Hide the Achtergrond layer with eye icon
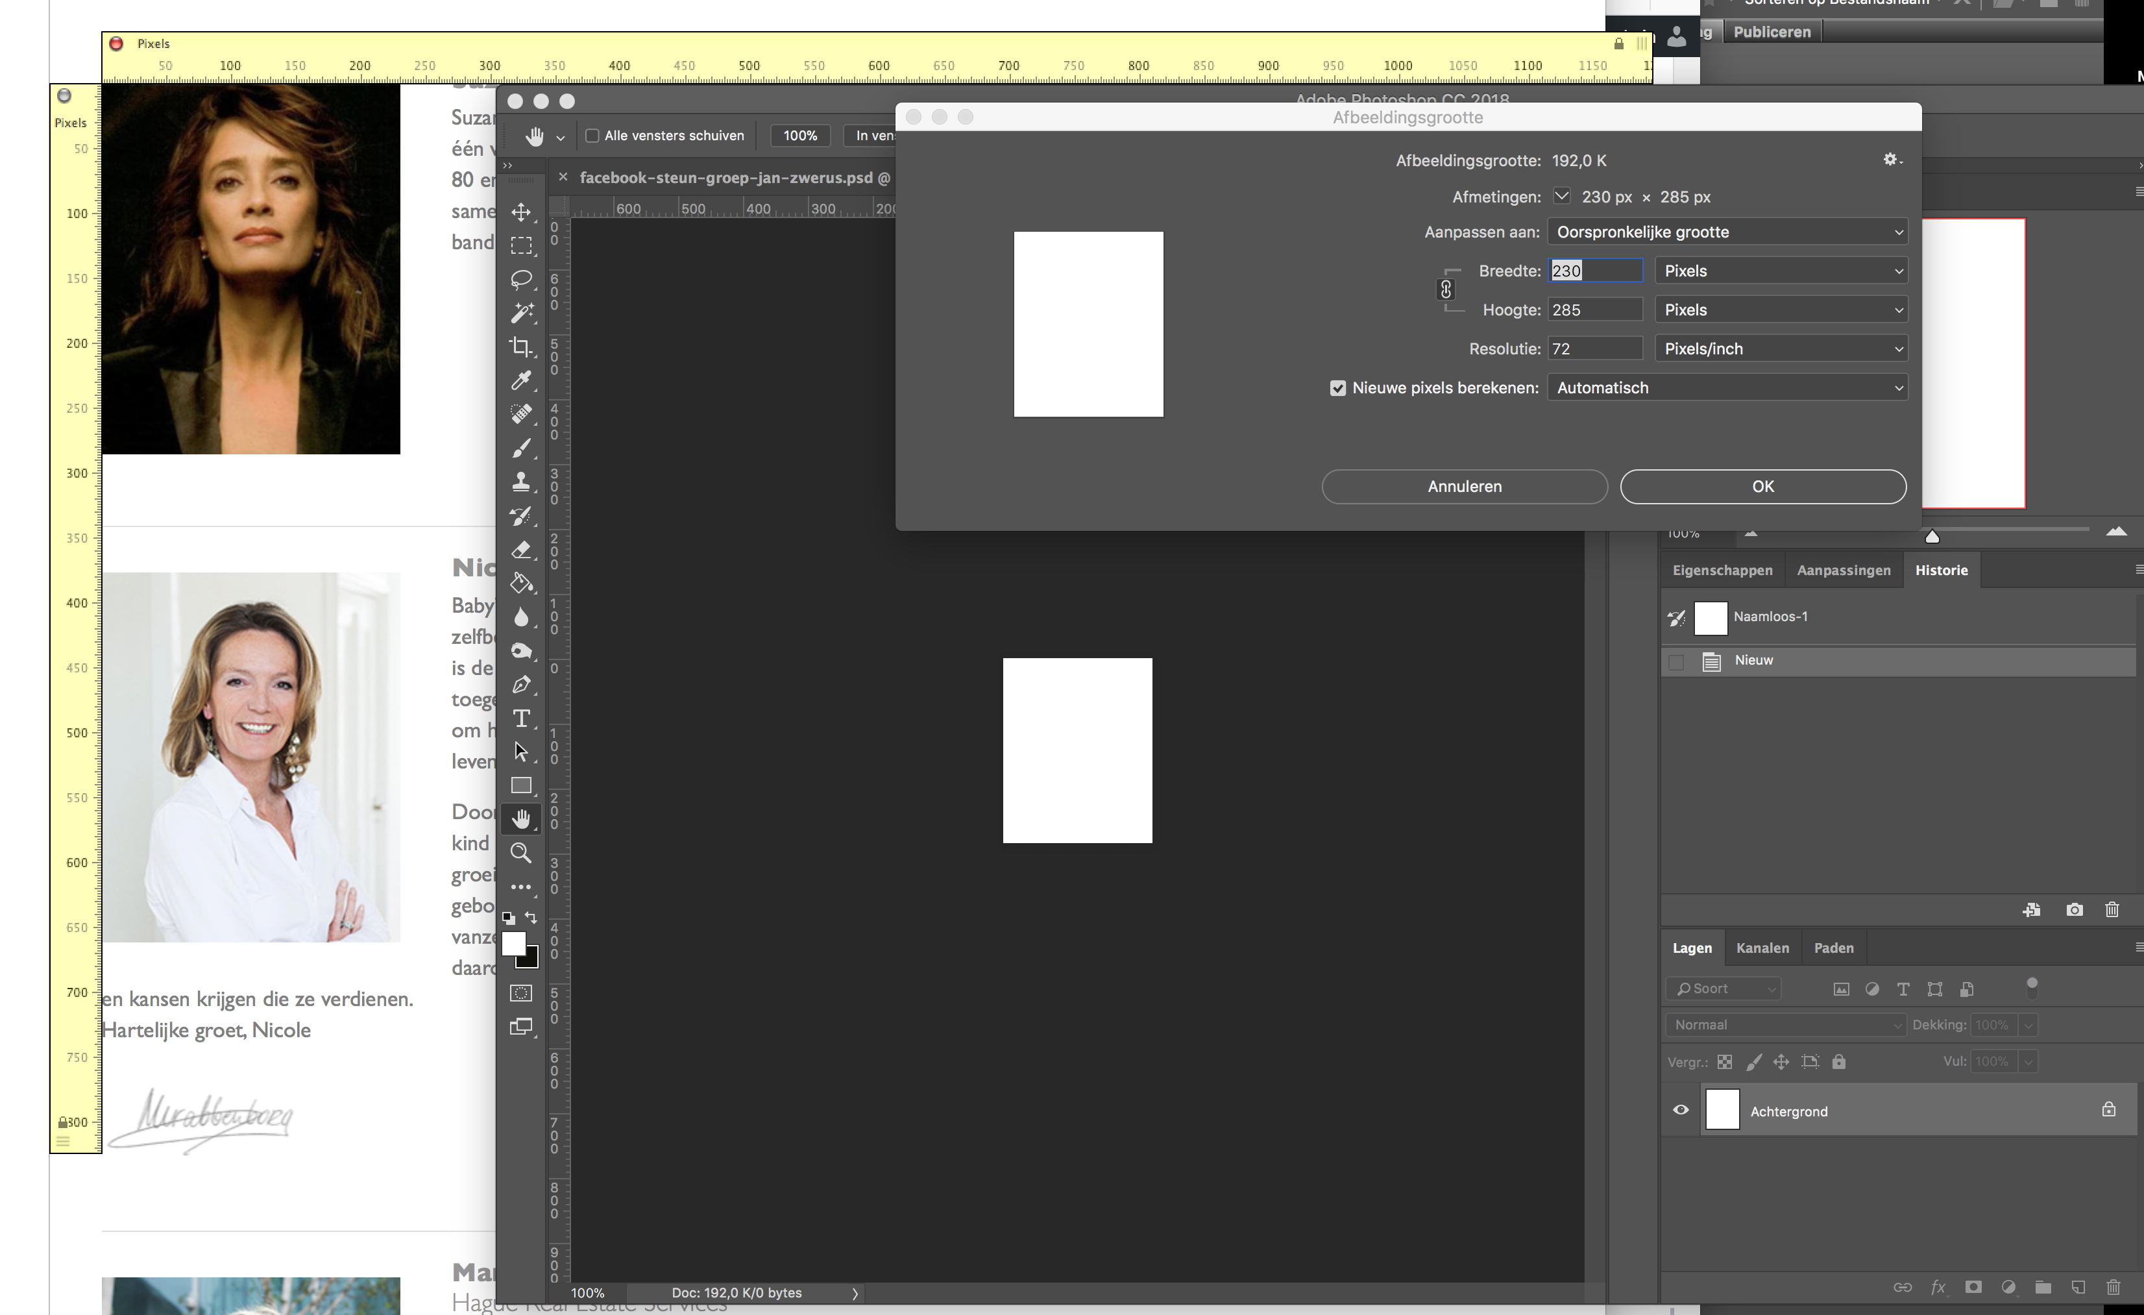This screenshot has height=1315, width=2144. pyautogui.click(x=1681, y=1110)
